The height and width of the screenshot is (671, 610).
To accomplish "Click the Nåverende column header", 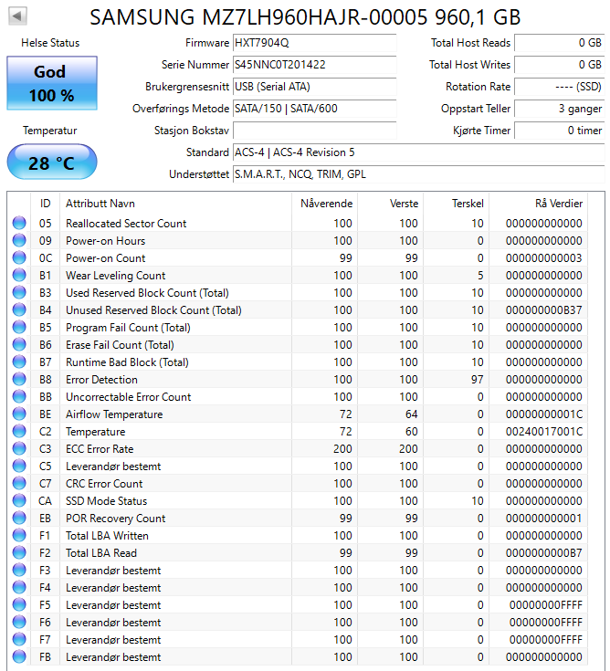I will (x=324, y=204).
